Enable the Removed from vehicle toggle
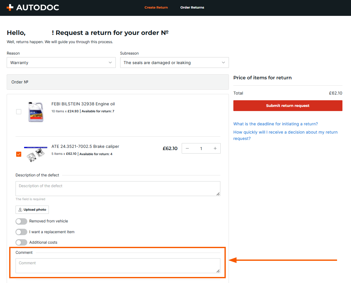This screenshot has width=351, height=283. tap(21, 221)
